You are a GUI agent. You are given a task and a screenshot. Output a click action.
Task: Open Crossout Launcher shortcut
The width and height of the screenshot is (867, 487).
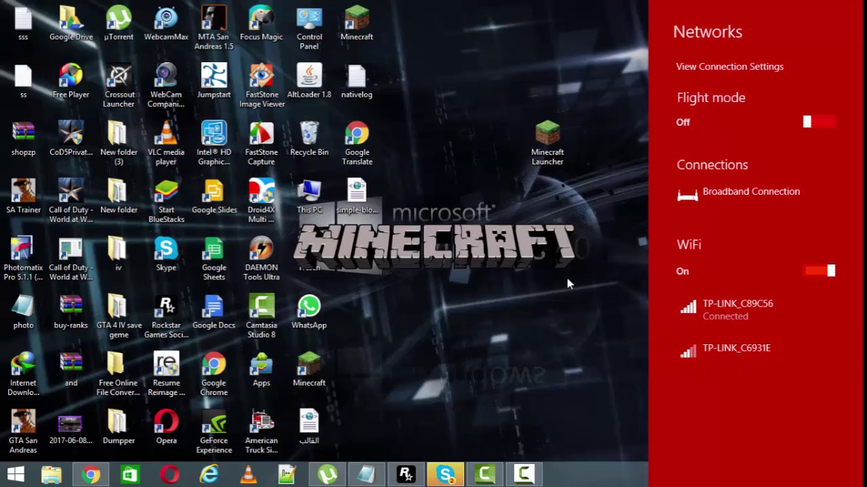119,86
